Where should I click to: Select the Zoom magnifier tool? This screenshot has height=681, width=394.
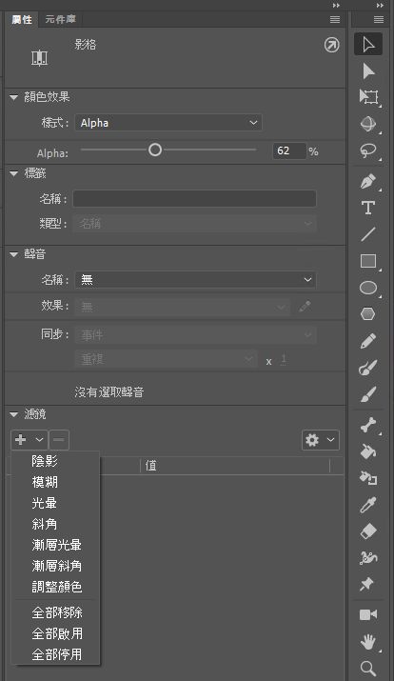coord(368,668)
